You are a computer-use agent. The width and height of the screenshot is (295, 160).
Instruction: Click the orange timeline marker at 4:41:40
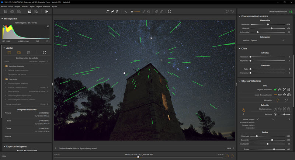(x=138, y=157)
